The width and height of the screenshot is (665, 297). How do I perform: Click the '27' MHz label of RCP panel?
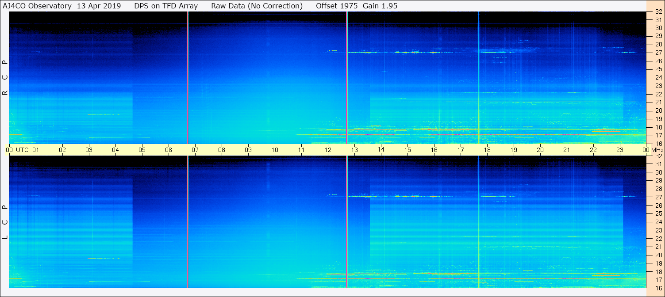coord(658,53)
